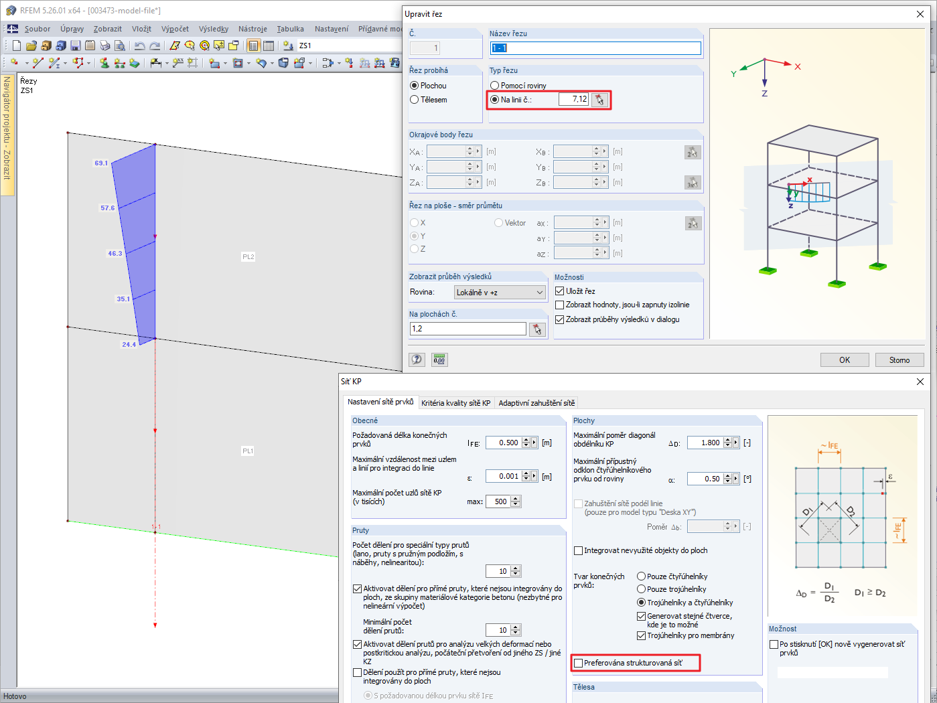Image resolution: width=937 pixels, height=703 pixels.
Task: Save the model with the floppy icon
Action: pos(76,46)
